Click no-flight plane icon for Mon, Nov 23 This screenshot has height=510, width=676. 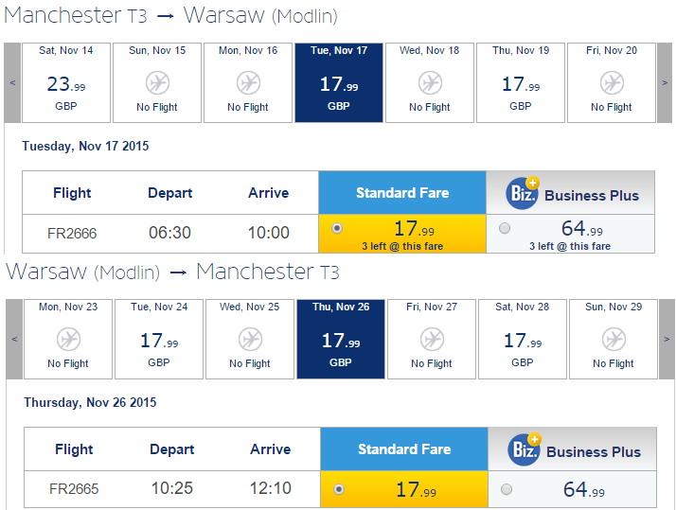tap(68, 339)
